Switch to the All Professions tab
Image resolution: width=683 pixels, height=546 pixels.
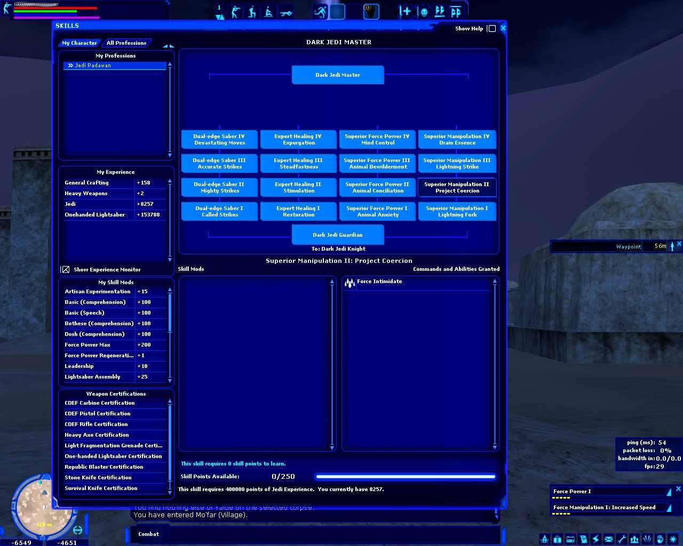click(126, 43)
